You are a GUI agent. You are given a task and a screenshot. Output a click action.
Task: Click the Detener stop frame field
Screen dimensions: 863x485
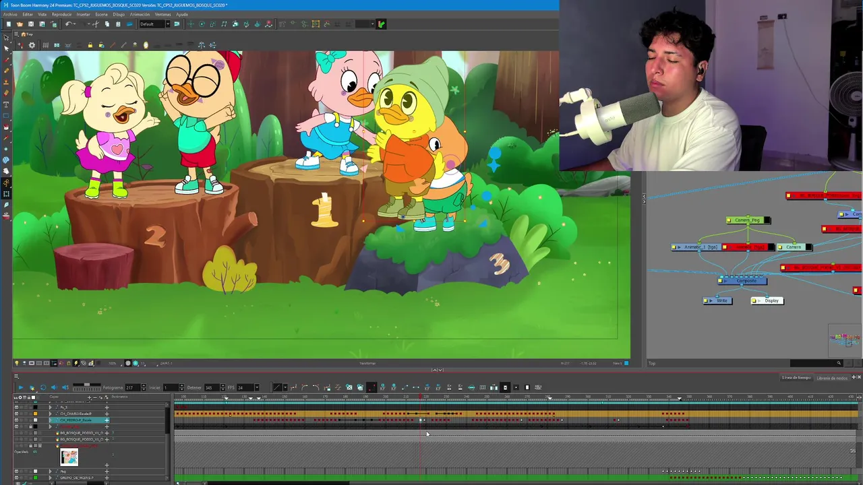point(210,387)
